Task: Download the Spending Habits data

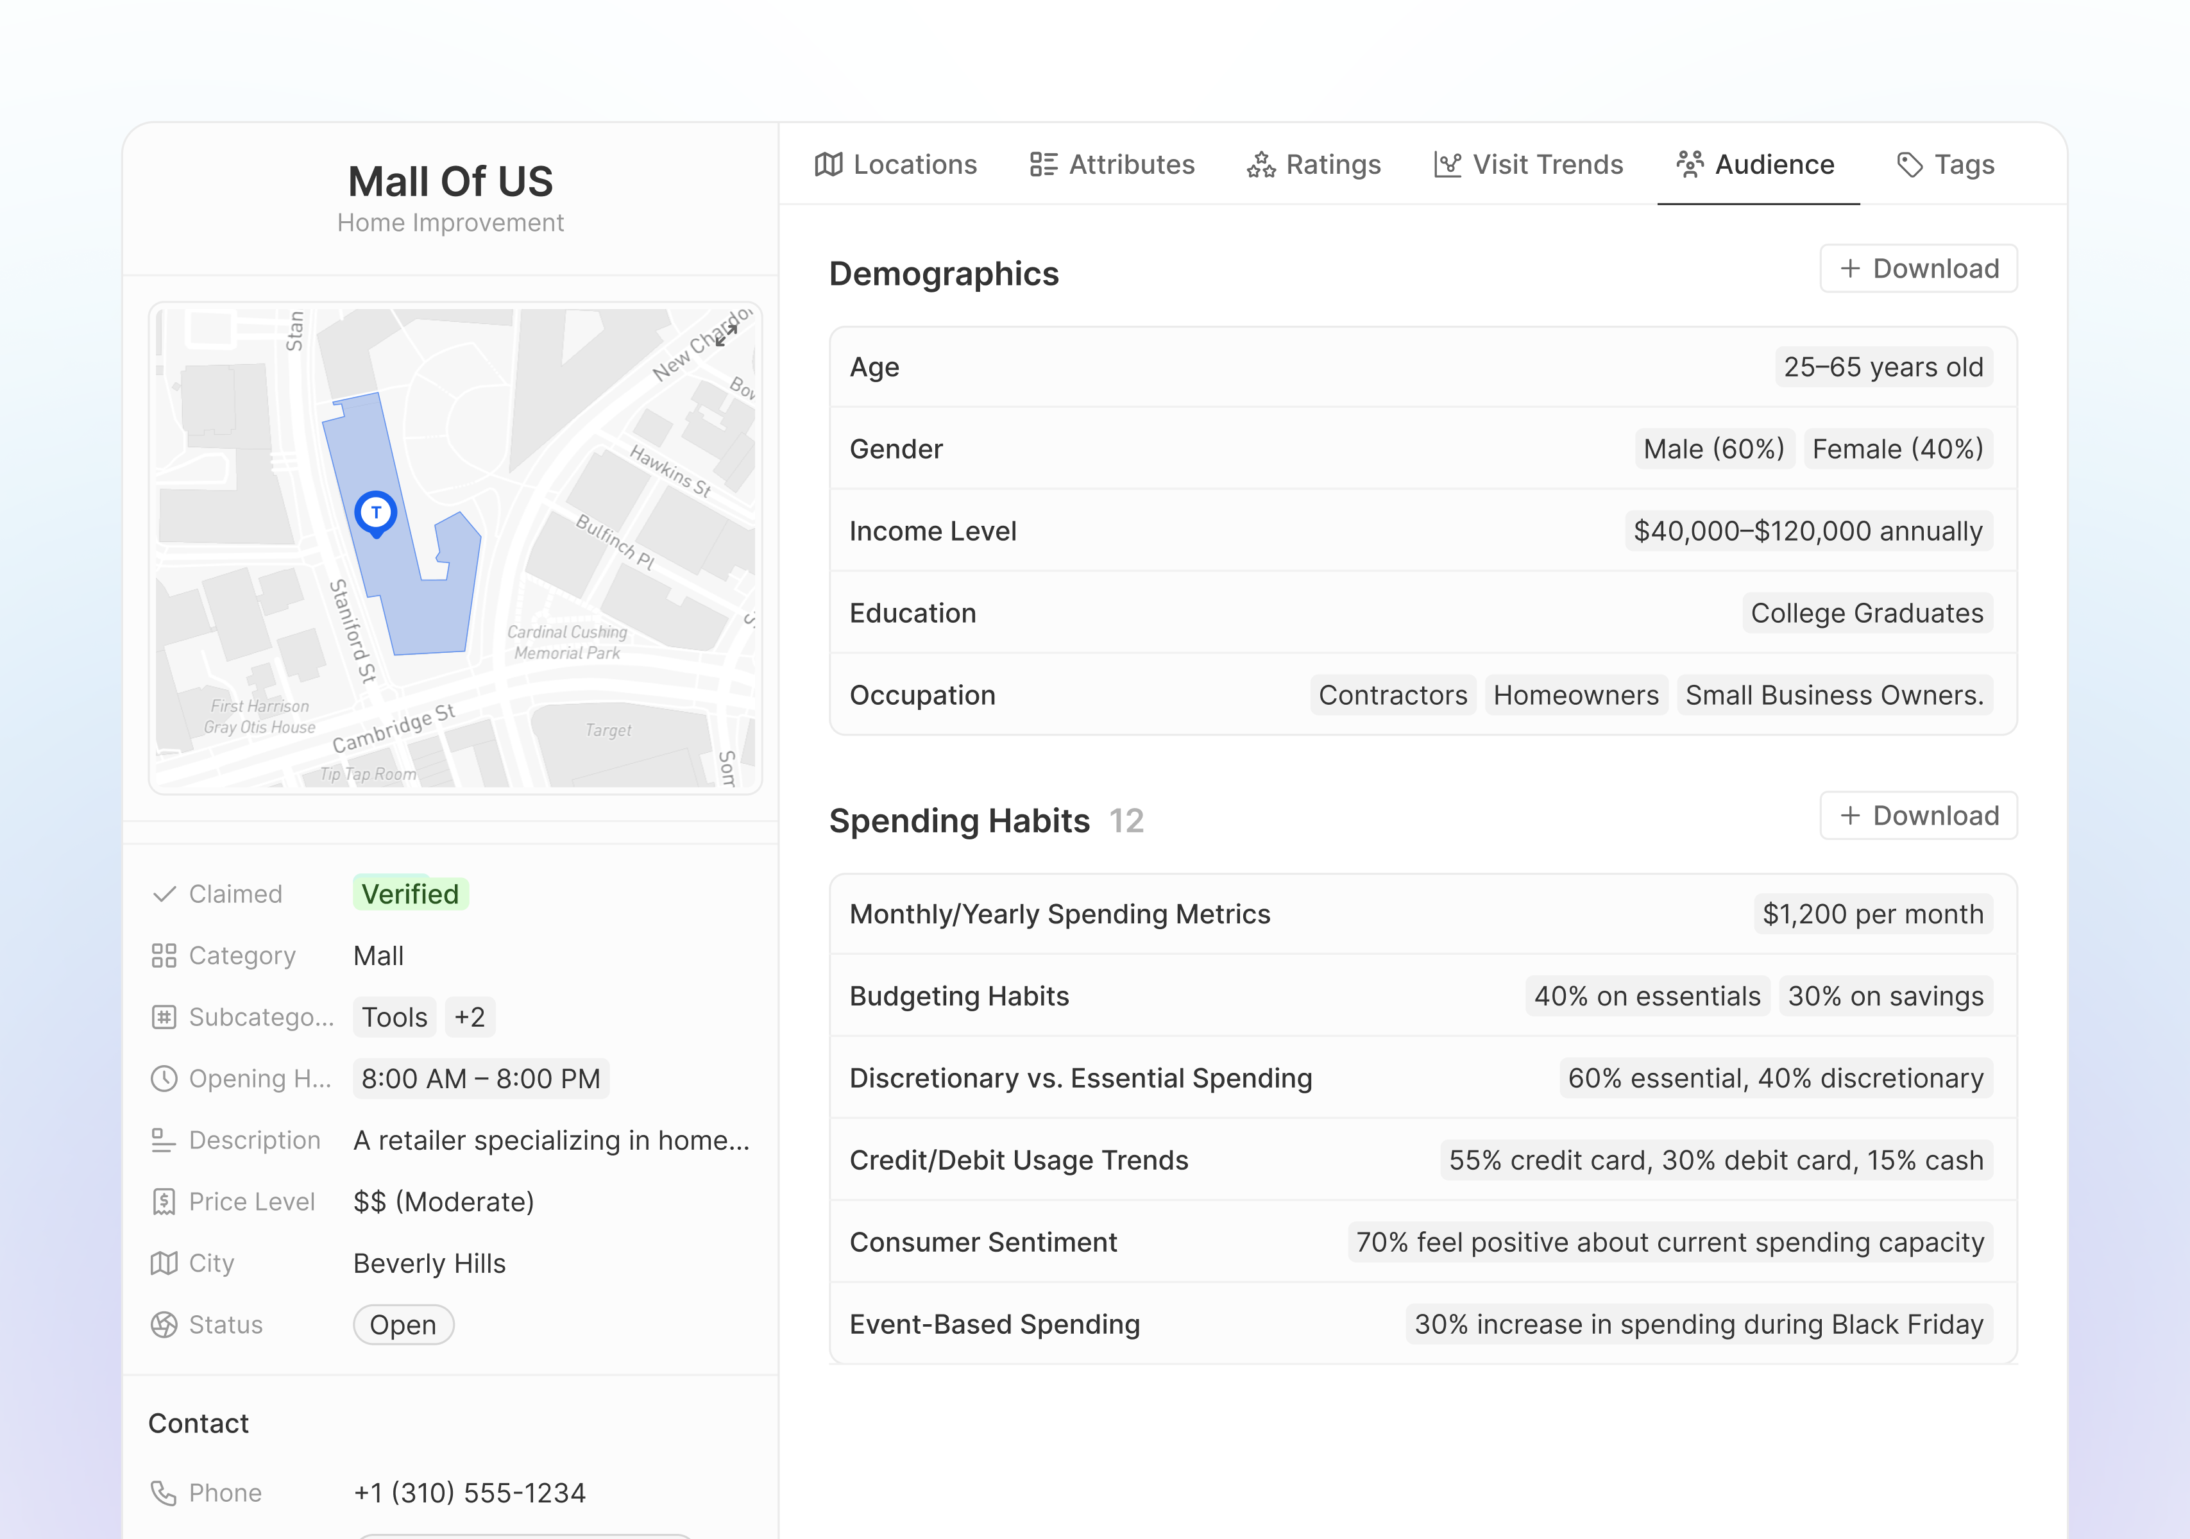Action: 1918,816
